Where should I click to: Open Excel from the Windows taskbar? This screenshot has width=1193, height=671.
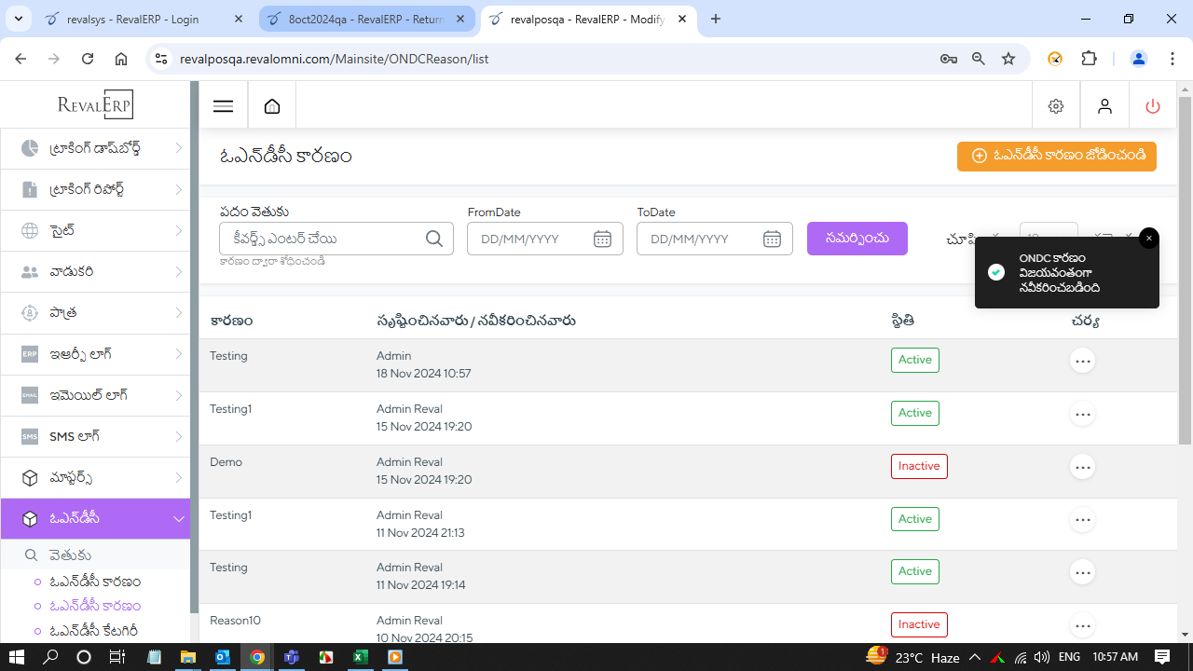(x=360, y=657)
